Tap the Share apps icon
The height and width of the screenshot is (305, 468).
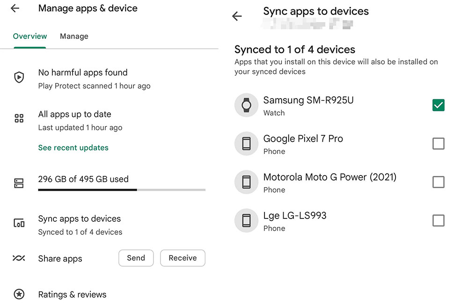click(x=19, y=258)
